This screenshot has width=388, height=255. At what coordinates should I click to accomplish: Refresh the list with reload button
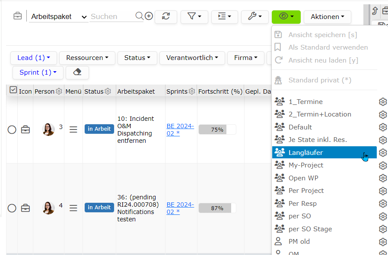tap(166, 16)
